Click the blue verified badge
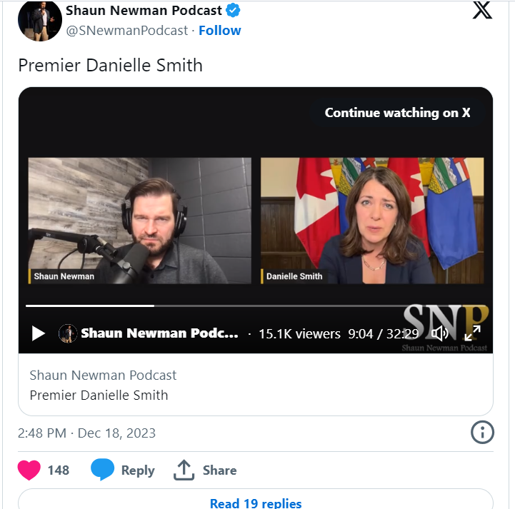This screenshot has width=515, height=509. pyautogui.click(x=233, y=11)
